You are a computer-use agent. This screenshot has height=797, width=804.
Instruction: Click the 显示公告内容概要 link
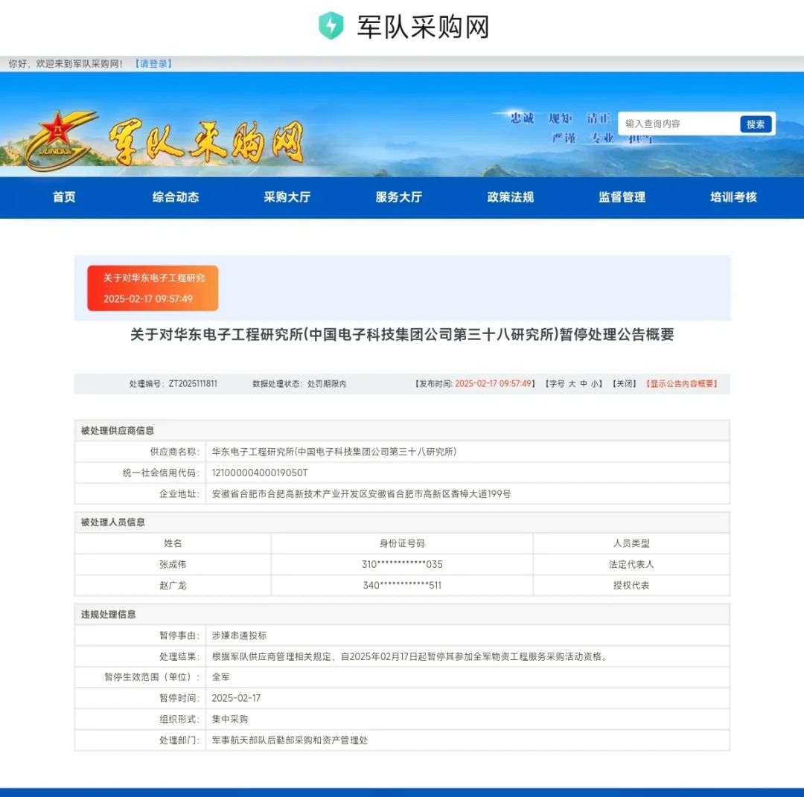point(681,383)
